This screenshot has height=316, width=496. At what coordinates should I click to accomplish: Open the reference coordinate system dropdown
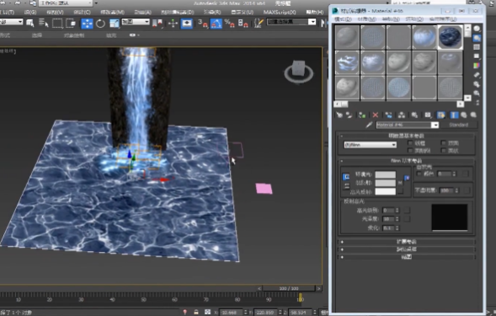(x=136, y=22)
